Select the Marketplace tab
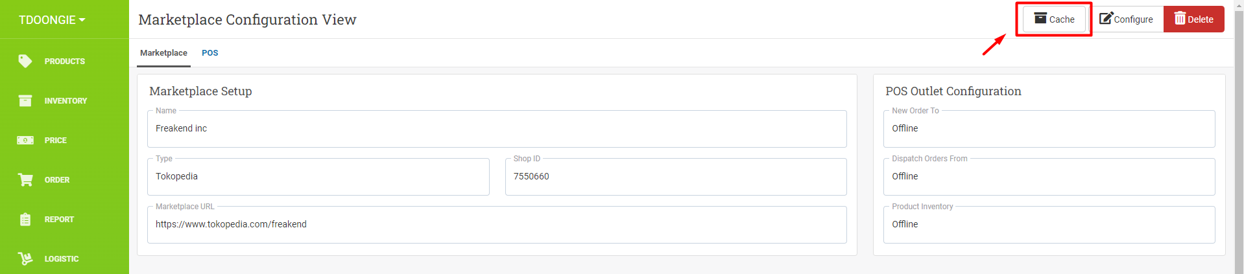The height and width of the screenshot is (274, 1244). [163, 53]
